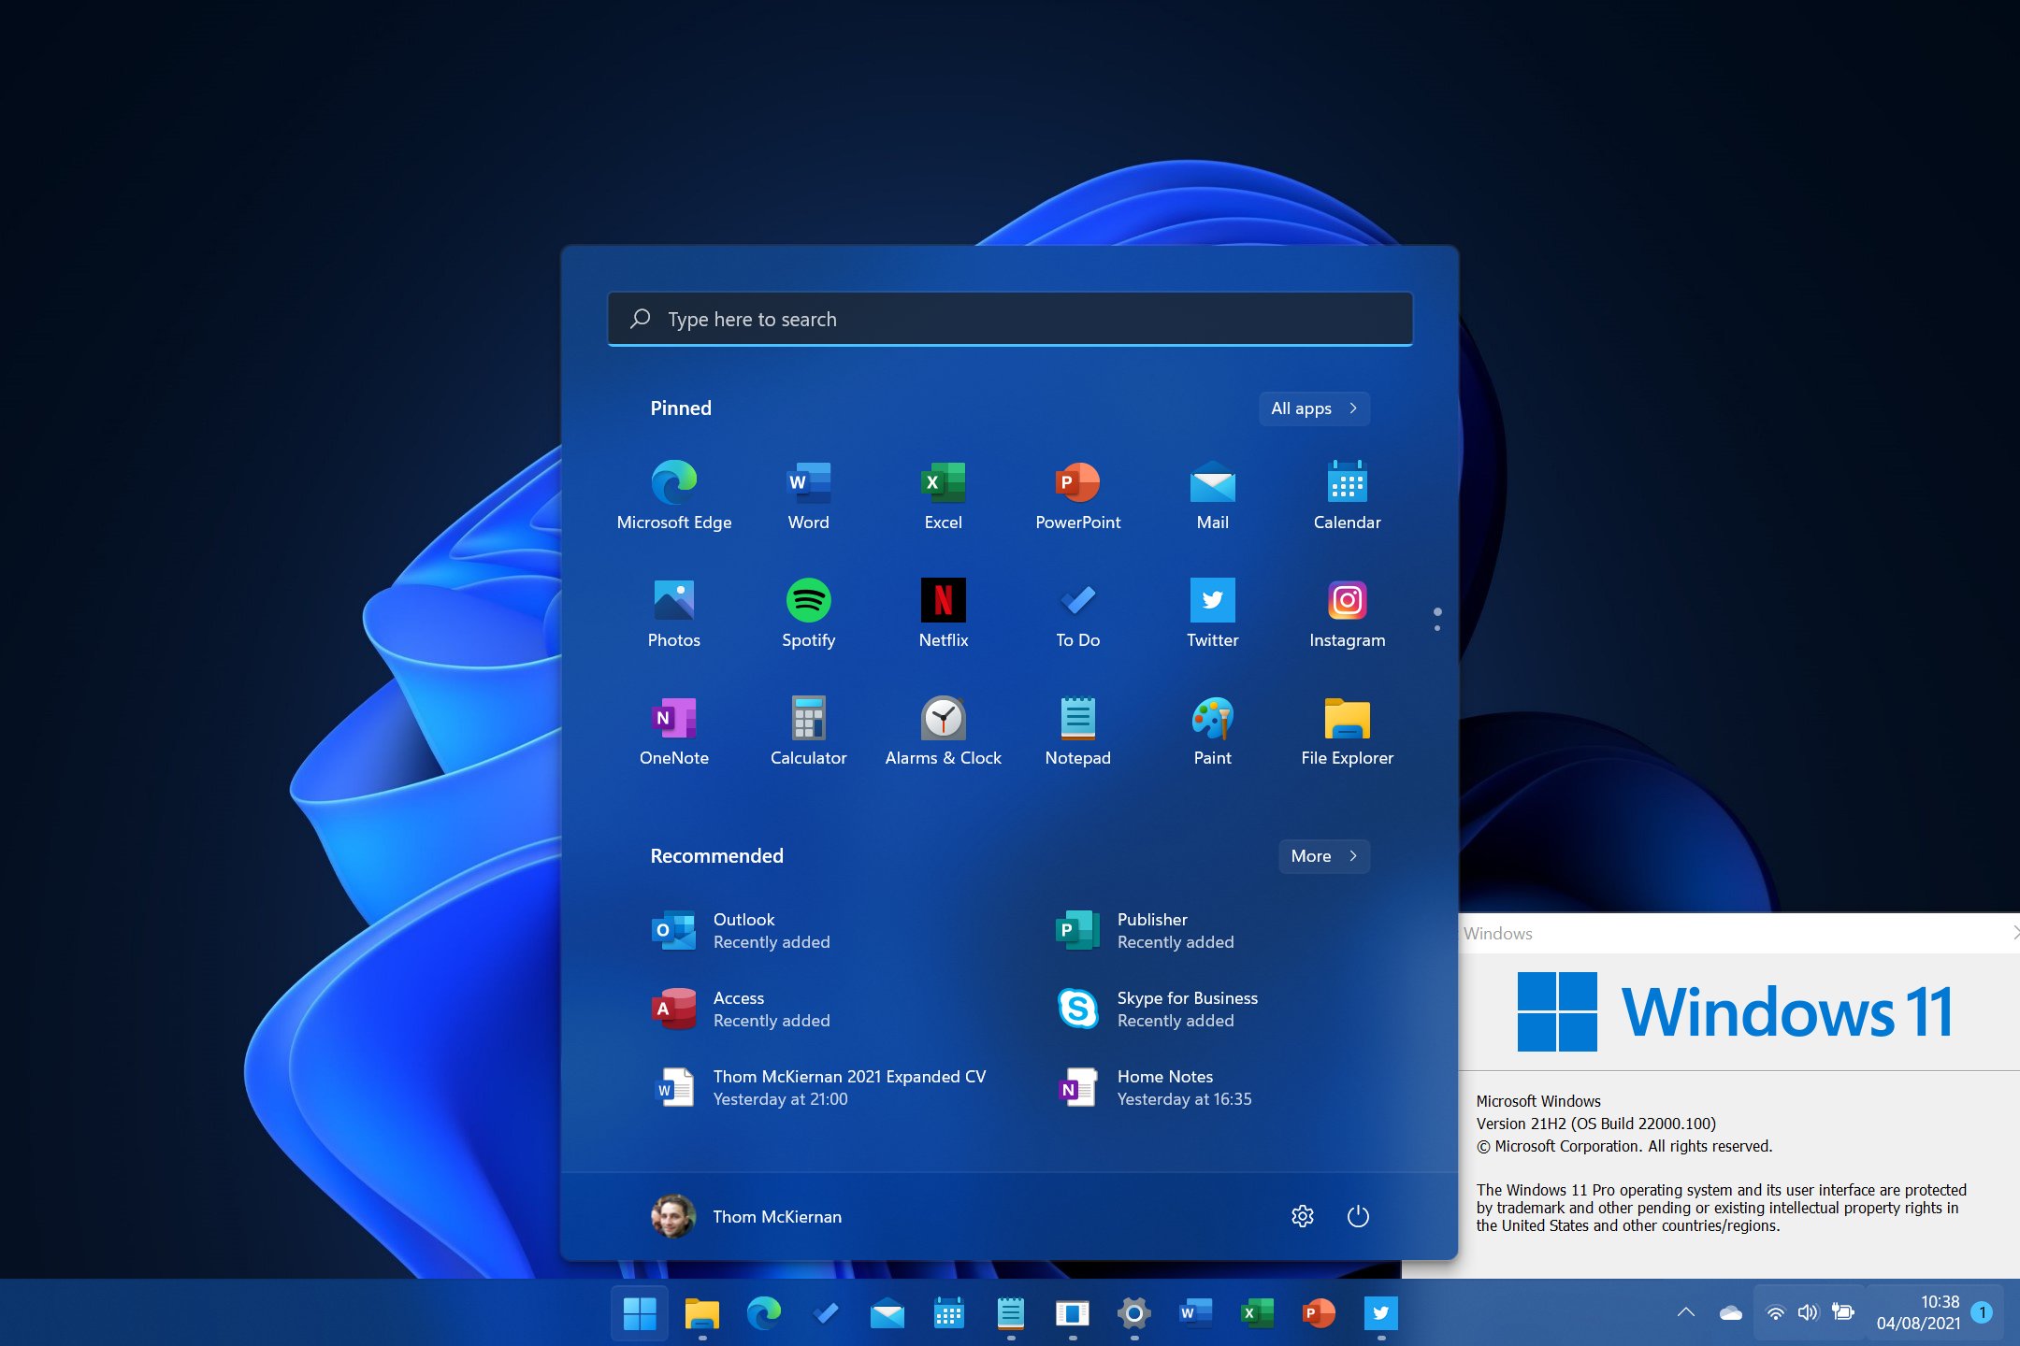Image resolution: width=2020 pixels, height=1346 pixels.
Task: Open PowerPoint from the taskbar
Action: [1319, 1313]
